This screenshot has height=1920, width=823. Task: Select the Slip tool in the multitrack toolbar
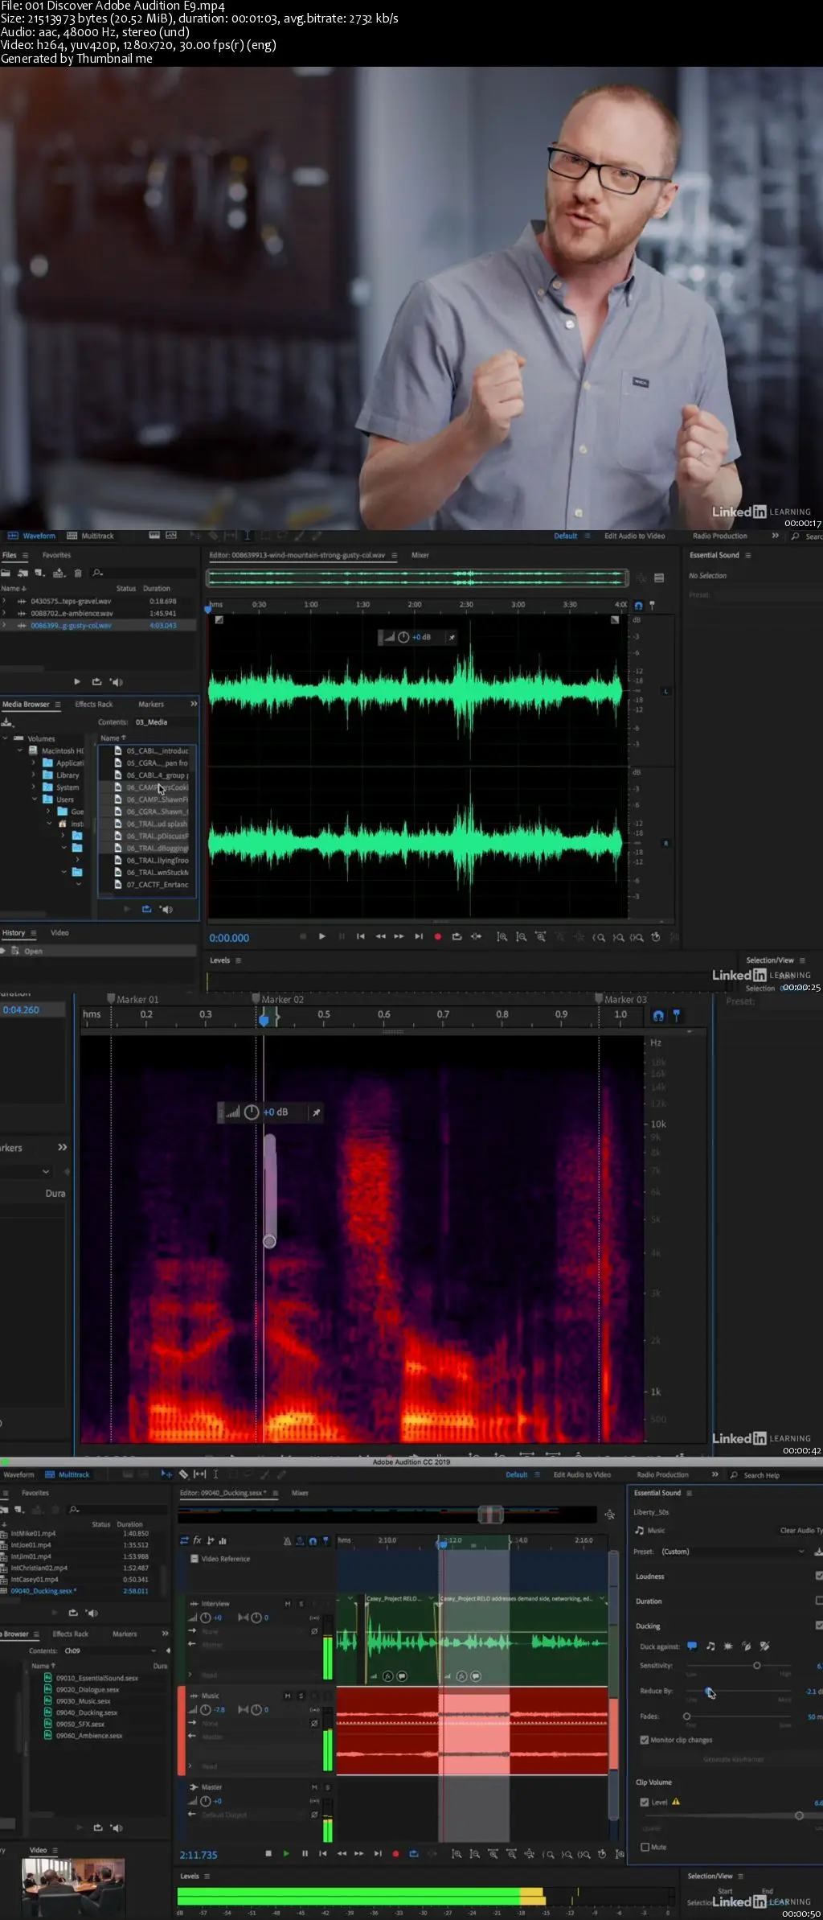tap(200, 1474)
